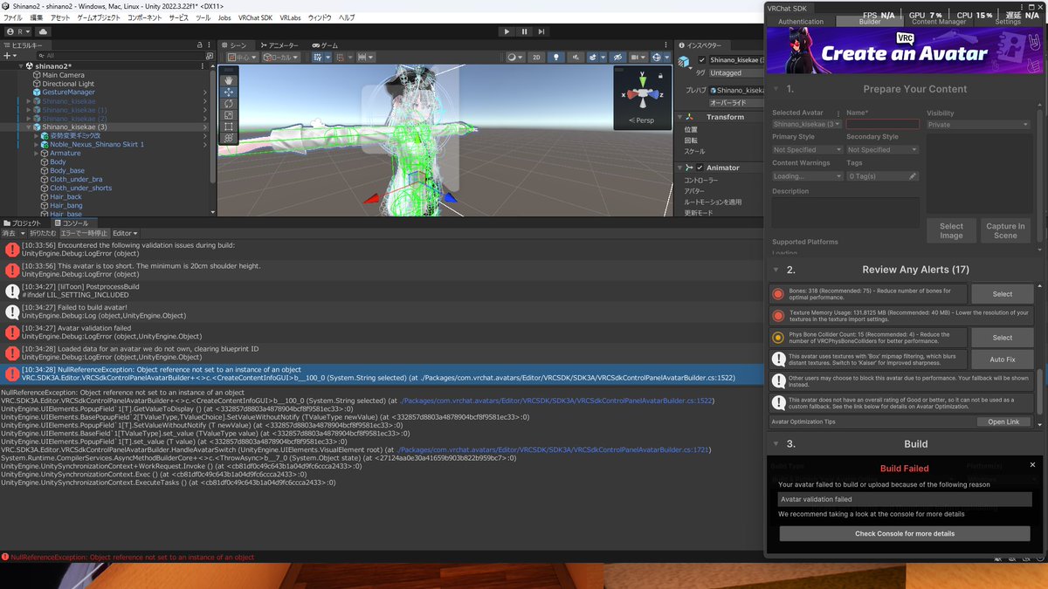
Task: Expand the Armature tree item
Action: [36, 154]
